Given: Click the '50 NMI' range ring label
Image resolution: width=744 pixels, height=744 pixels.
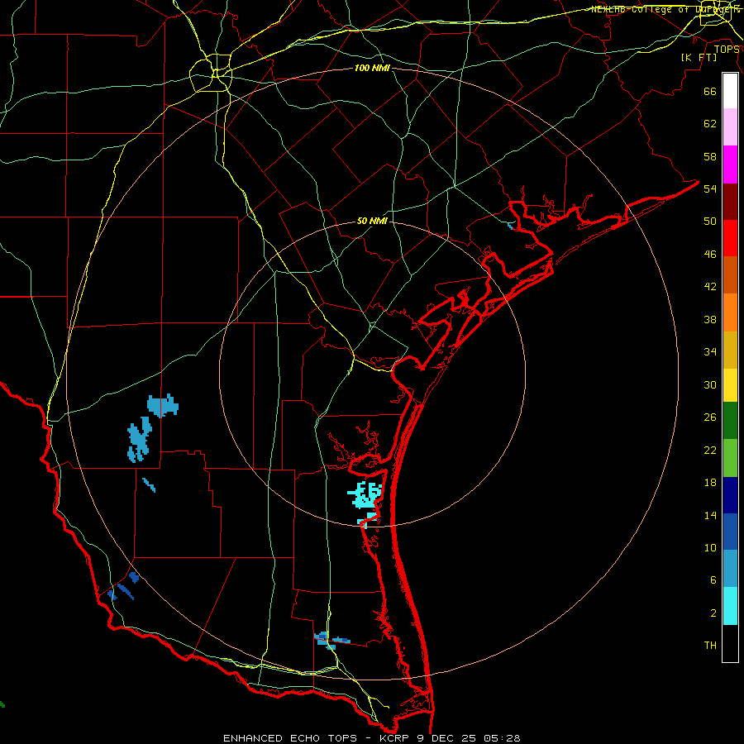Looking at the screenshot, I should tap(372, 221).
